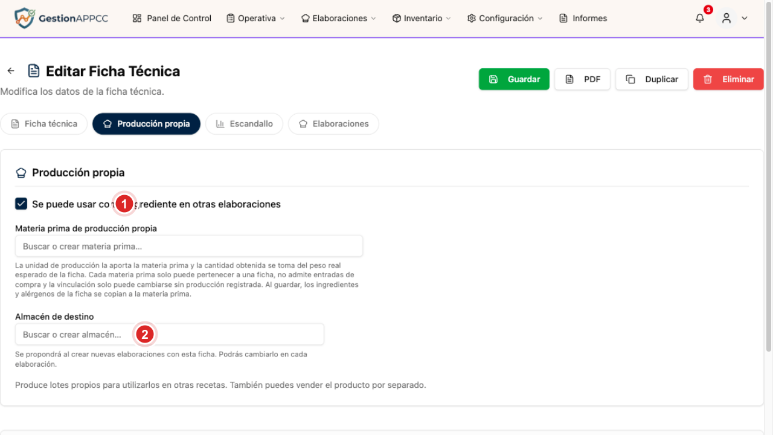Click the Duplicar button
This screenshot has height=435, width=773.
[652, 79]
